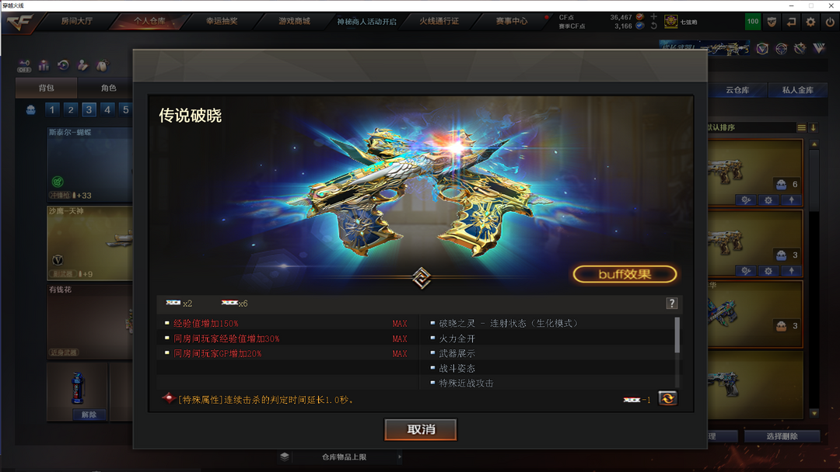This screenshot has height=472, width=840.
Task: Click the attribute list scrollbar
Action: click(x=677, y=335)
